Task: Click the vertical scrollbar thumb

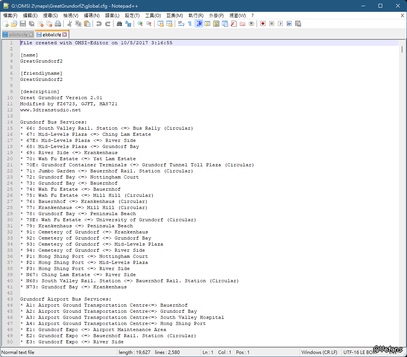Action: 402,50
